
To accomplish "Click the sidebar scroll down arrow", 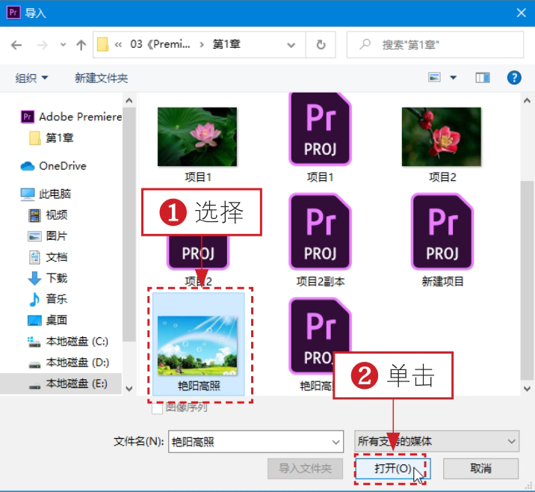I will pyautogui.click(x=129, y=389).
